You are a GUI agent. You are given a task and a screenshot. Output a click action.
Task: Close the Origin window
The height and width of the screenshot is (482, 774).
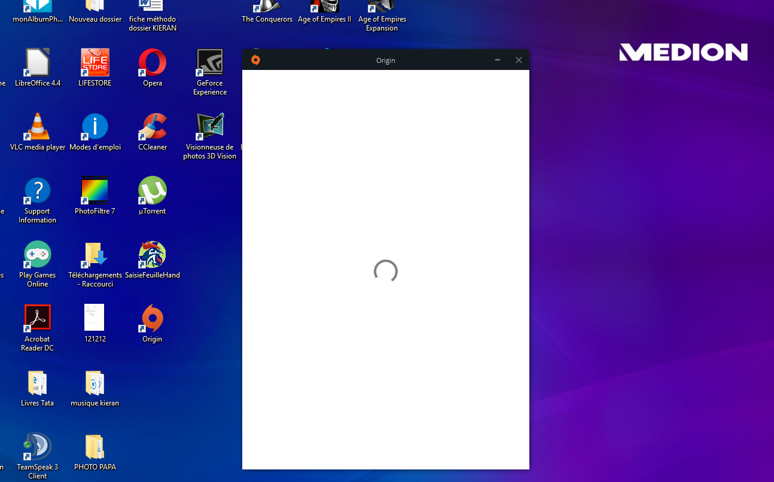coord(519,60)
